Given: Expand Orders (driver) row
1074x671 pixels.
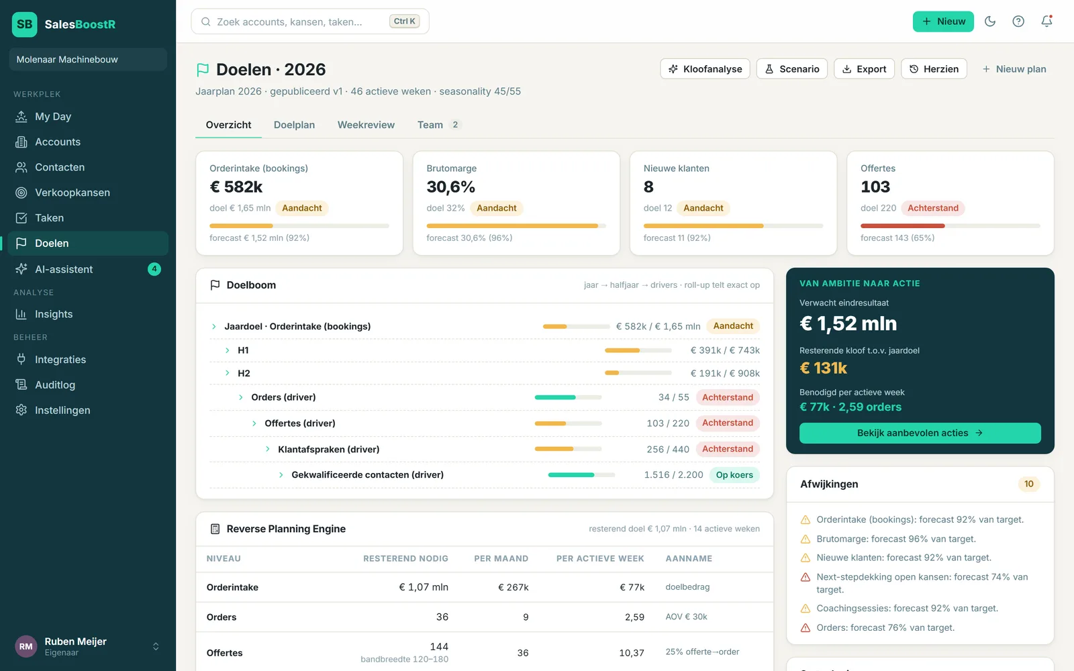Looking at the screenshot, I should [x=241, y=397].
